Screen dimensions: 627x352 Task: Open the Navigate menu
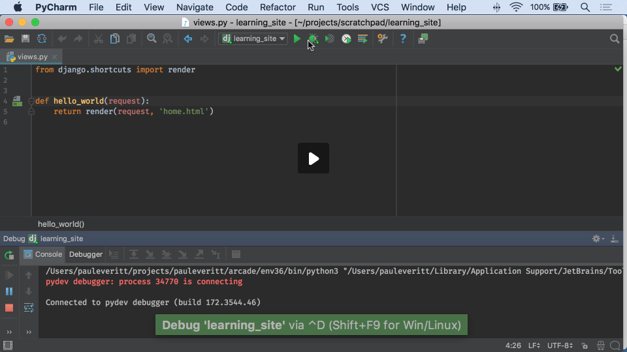tap(195, 7)
